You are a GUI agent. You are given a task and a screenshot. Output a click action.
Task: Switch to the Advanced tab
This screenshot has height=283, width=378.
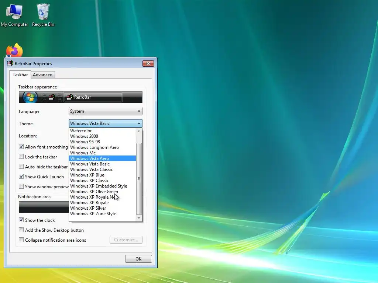(43, 75)
